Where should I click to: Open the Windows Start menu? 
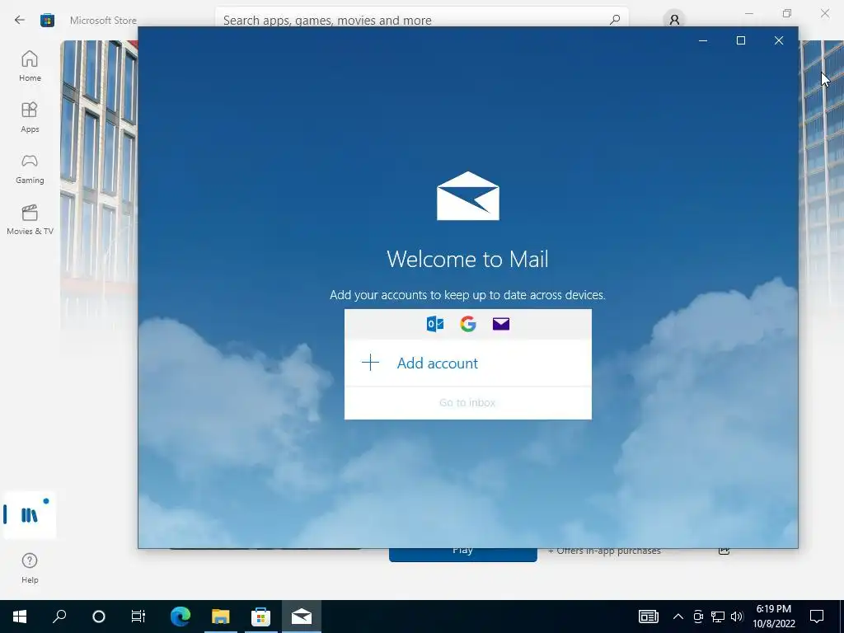pyautogui.click(x=20, y=617)
